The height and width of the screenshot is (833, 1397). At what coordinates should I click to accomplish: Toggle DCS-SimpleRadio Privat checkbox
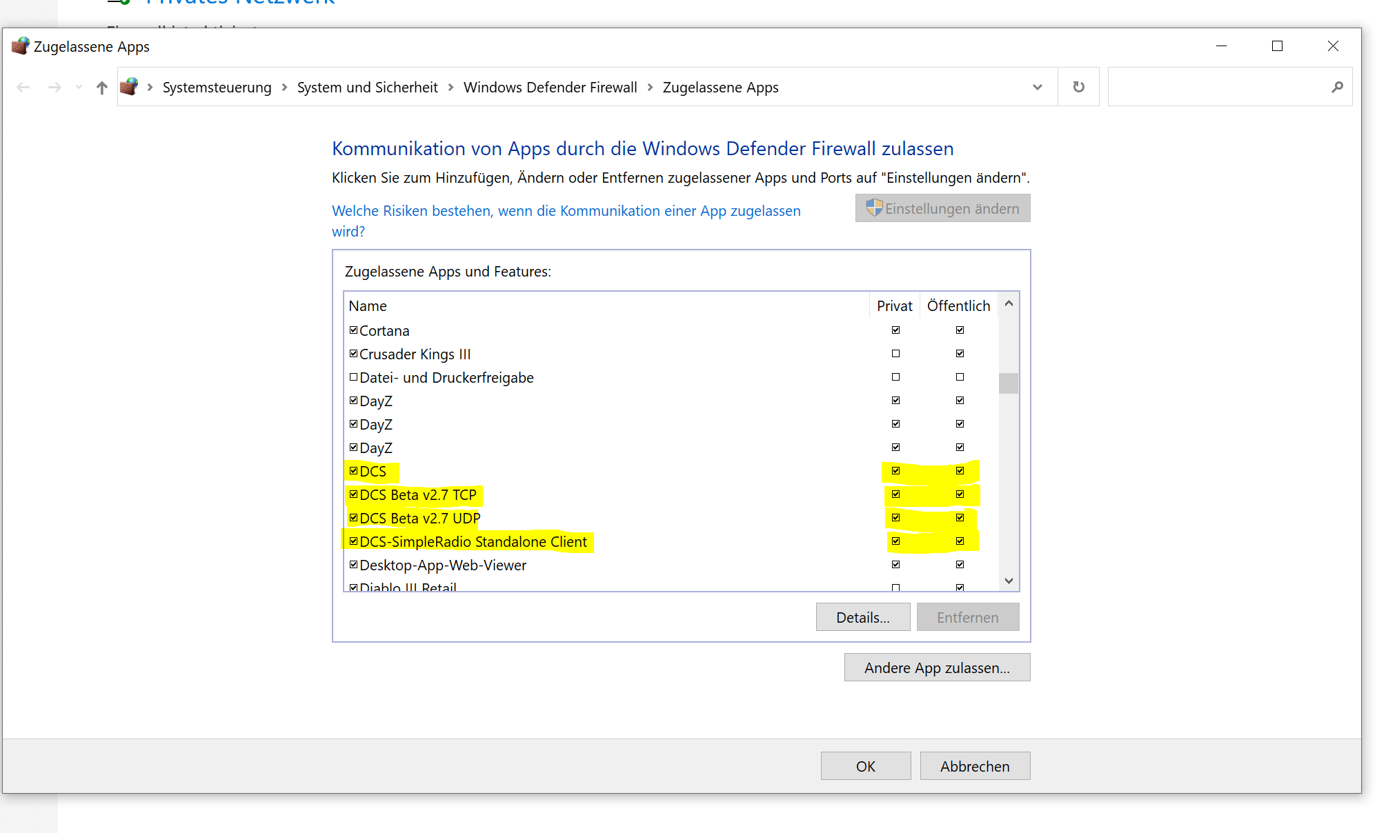click(x=895, y=541)
